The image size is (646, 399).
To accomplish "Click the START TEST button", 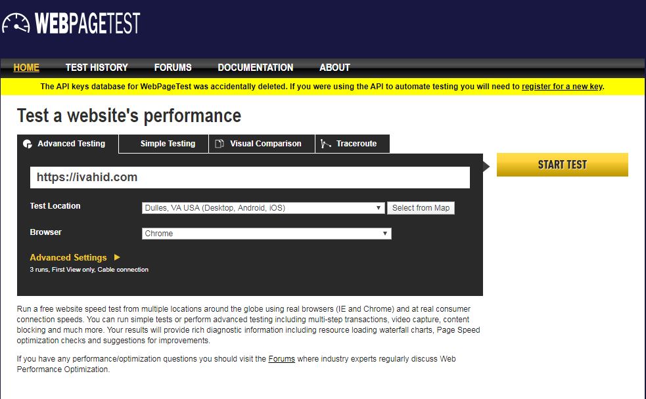I will (563, 165).
